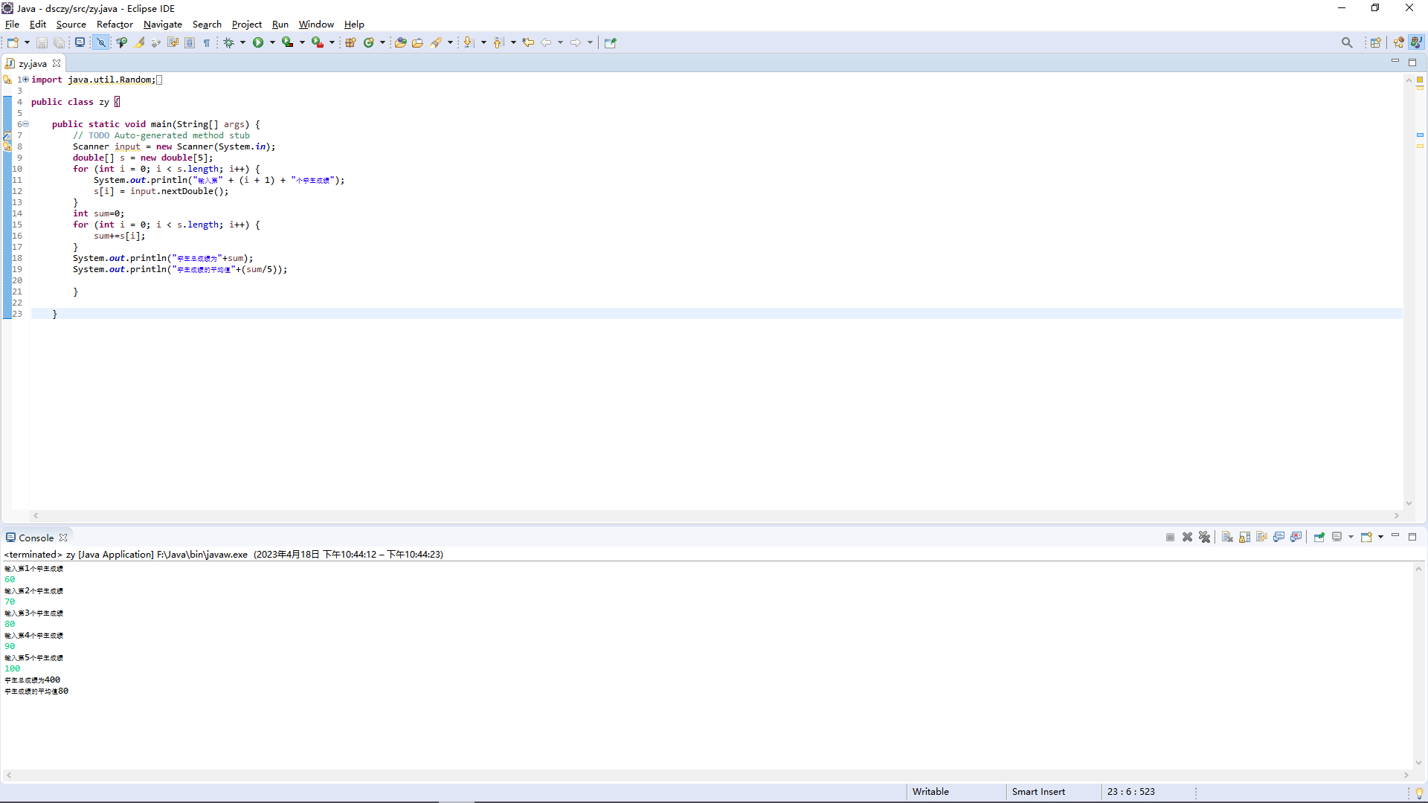Click the Clear Console icon
The width and height of the screenshot is (1428, 803).
(1227, 537)
